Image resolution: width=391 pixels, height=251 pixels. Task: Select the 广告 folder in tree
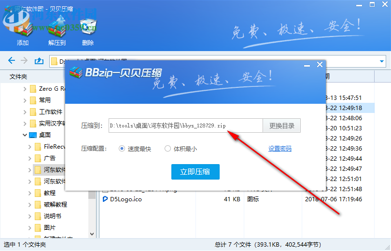tap(50, 158)
